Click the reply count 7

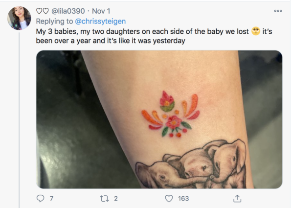click(51, 199)
